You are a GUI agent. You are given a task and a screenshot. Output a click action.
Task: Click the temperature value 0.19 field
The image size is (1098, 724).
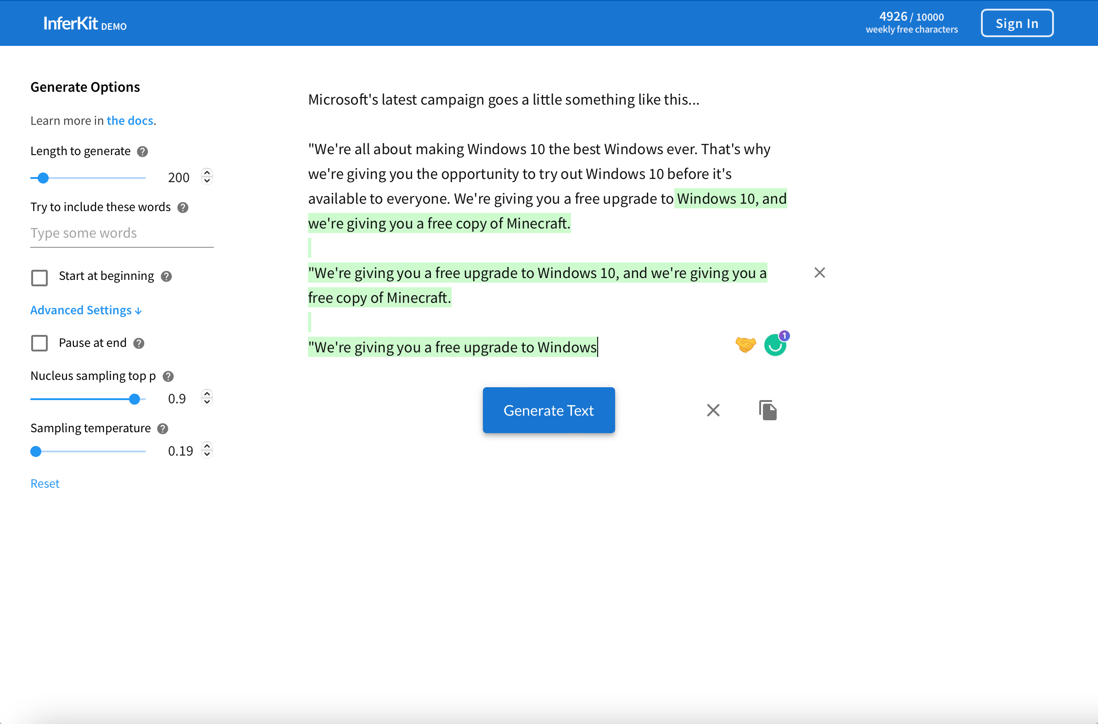(180, 451)
